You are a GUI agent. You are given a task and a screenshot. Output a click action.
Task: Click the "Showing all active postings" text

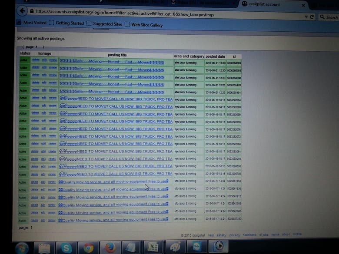41,39
